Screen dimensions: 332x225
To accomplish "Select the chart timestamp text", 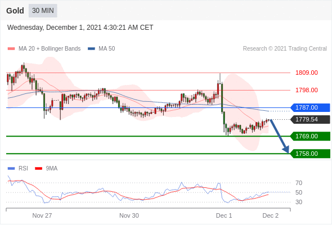I will (x=80, y=28).
